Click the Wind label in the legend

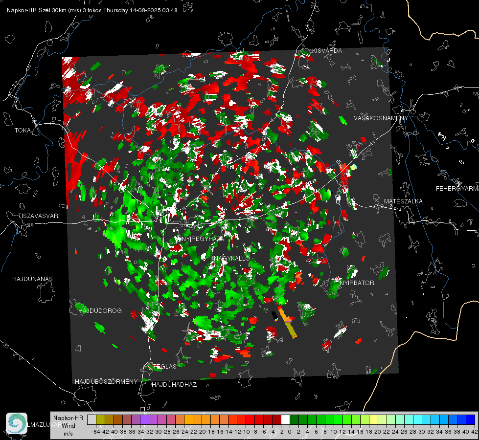(68, 426)
